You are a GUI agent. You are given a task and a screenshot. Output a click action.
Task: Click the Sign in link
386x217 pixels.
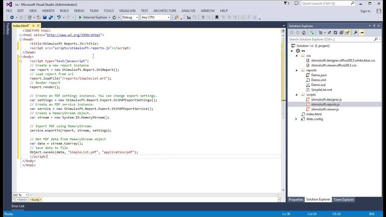[x=365, y=11]
